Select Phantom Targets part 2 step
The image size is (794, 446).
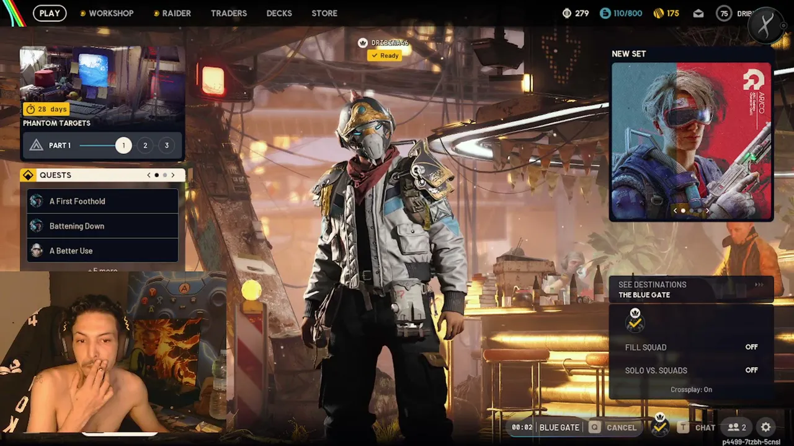[x=145, y=146]
